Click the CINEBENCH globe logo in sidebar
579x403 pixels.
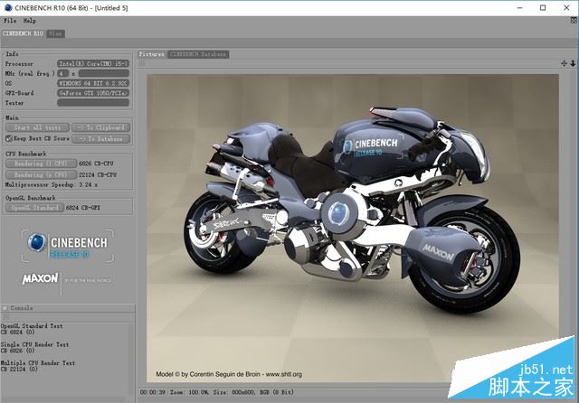(36, 242)
